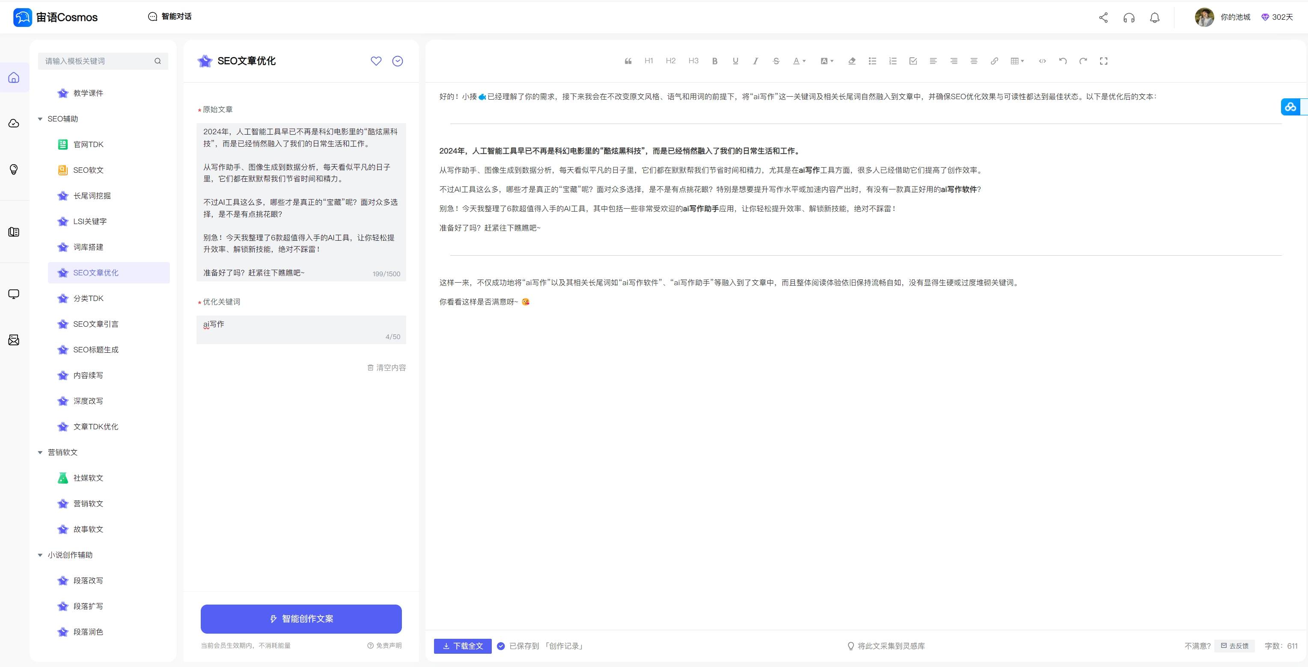
Task: Click the clear formatting eraser icon
Action: pos(852,61)
